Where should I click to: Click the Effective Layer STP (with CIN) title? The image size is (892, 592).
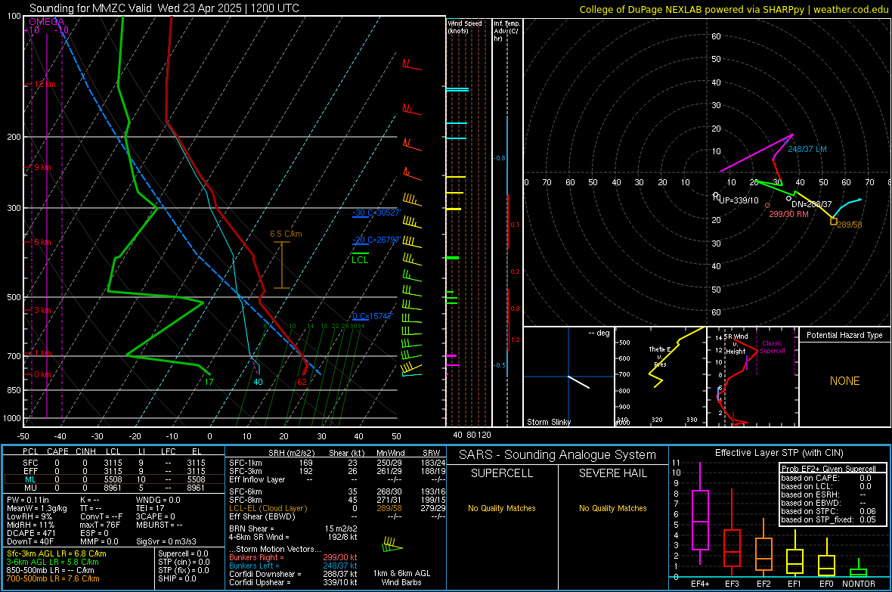(779, 453)
